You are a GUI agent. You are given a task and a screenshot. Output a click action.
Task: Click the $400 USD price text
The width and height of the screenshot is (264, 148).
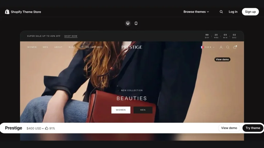point(34,128)
